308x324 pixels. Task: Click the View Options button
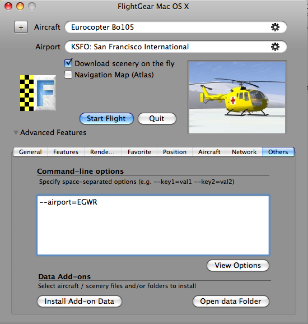tap(238, 265)
